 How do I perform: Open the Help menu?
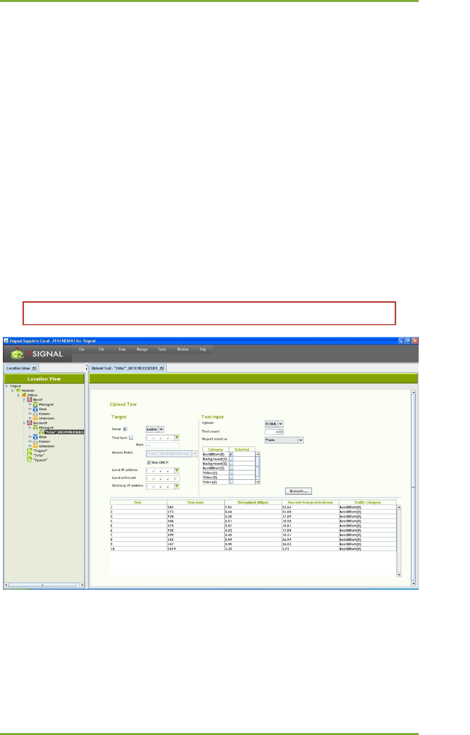tap(203, 349)
